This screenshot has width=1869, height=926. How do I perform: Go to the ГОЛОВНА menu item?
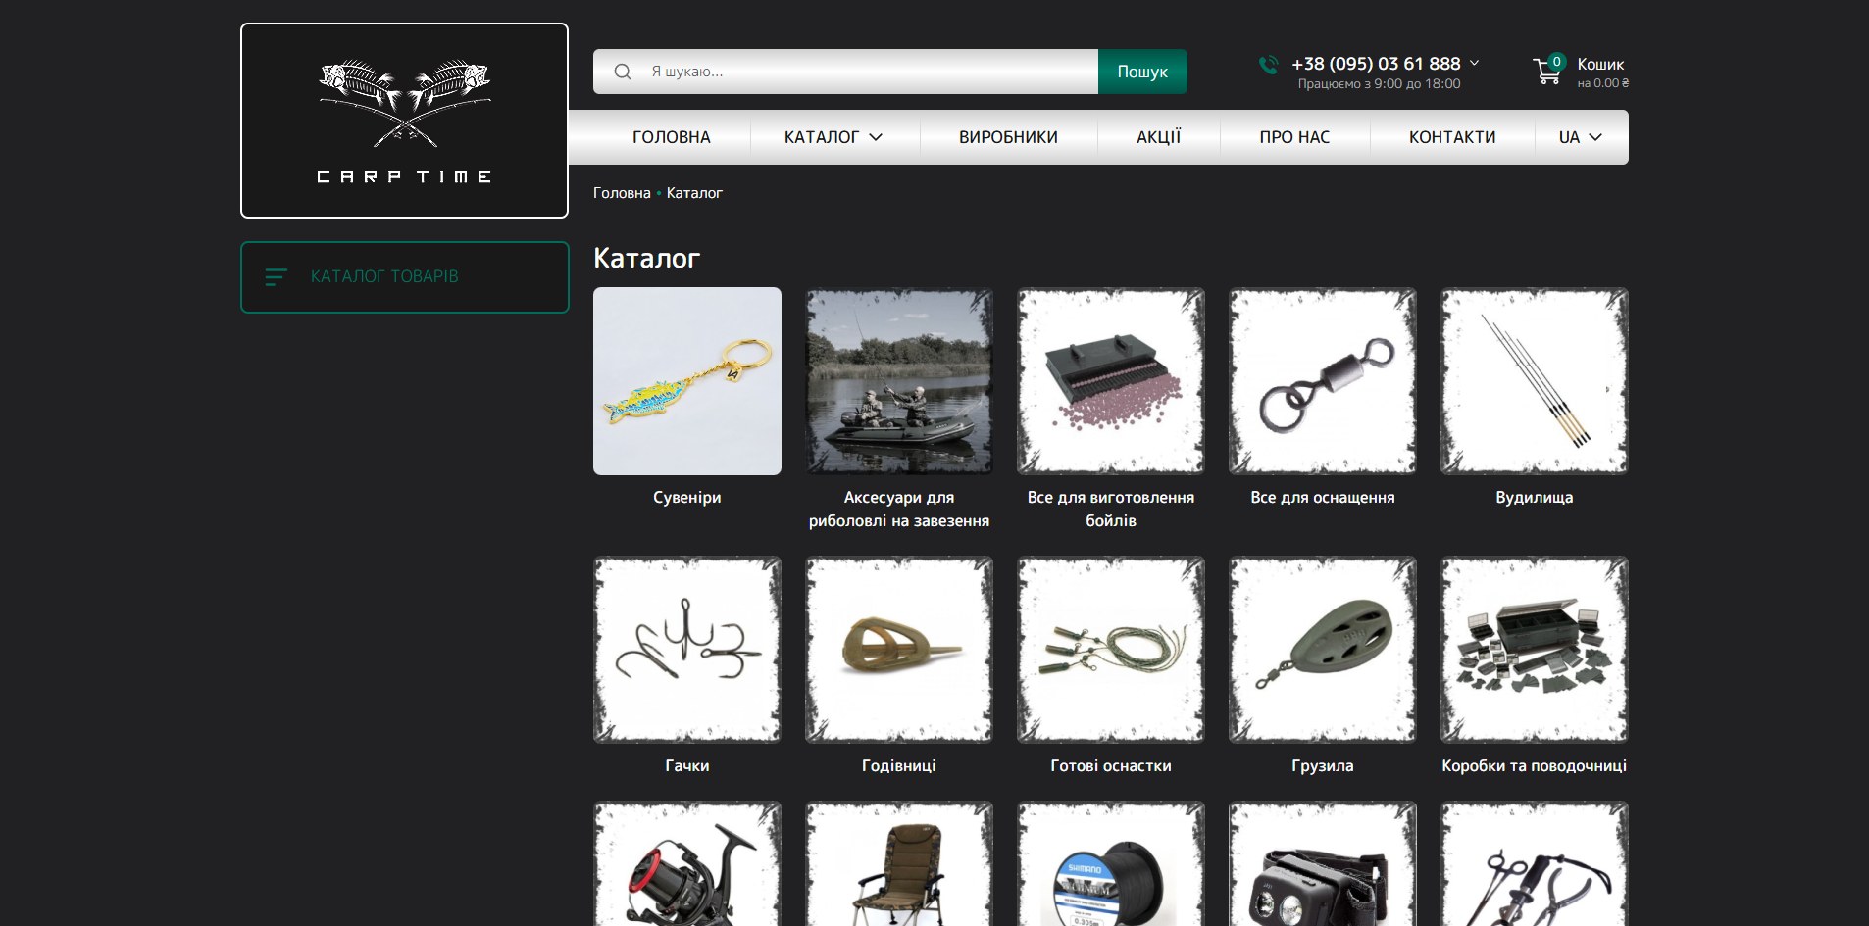point(672,137)
